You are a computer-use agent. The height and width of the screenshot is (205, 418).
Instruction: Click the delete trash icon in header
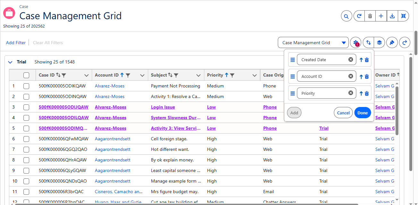(370, 16)
